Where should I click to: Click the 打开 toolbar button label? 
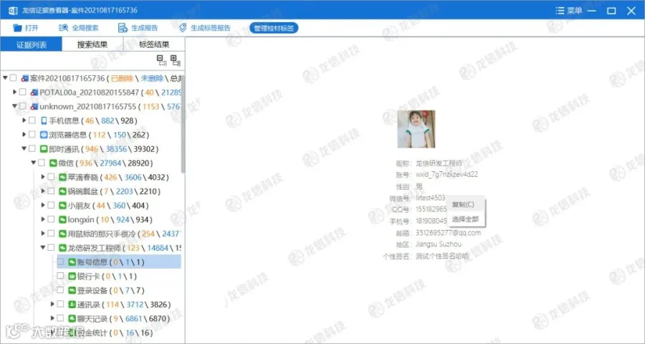[32, 29]
